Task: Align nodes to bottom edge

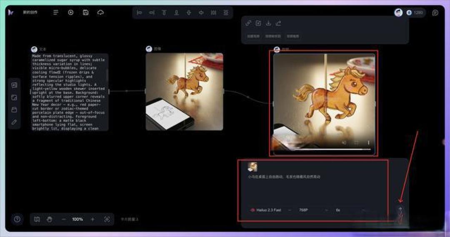Action: [x=177, y=12]
